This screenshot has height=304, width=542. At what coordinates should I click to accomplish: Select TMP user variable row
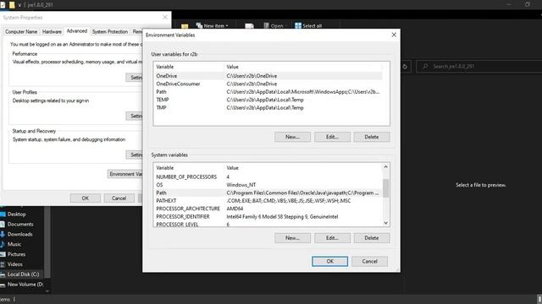268,107
